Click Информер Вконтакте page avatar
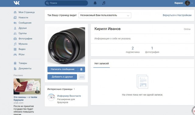This screenshot has height=115, width=195. click(51, 97)
